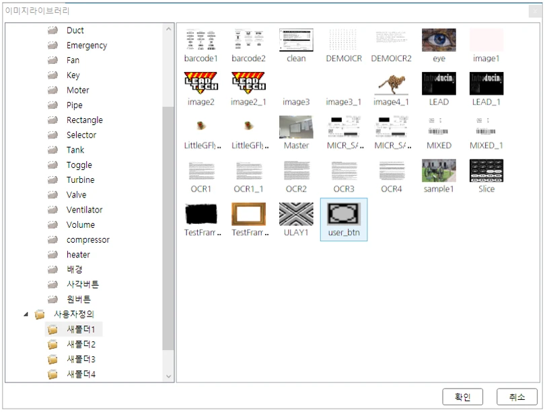Confirm with the 확인 button
This screenshot has height=412, width=545.
[463, 397]
